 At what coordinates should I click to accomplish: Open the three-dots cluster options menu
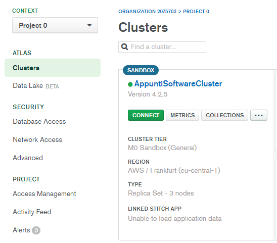(x=259, y=115)
